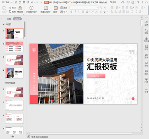The width and height of the screenshot is (149, 139).
Task: Click the 汇报人 button on the slide
Action: [x=96, y=76]
